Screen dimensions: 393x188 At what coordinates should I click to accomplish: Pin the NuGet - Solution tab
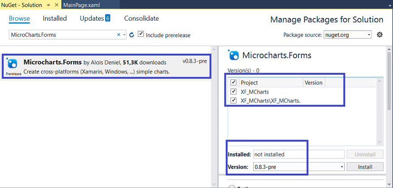pyautogui.click(x=48, y=5)
